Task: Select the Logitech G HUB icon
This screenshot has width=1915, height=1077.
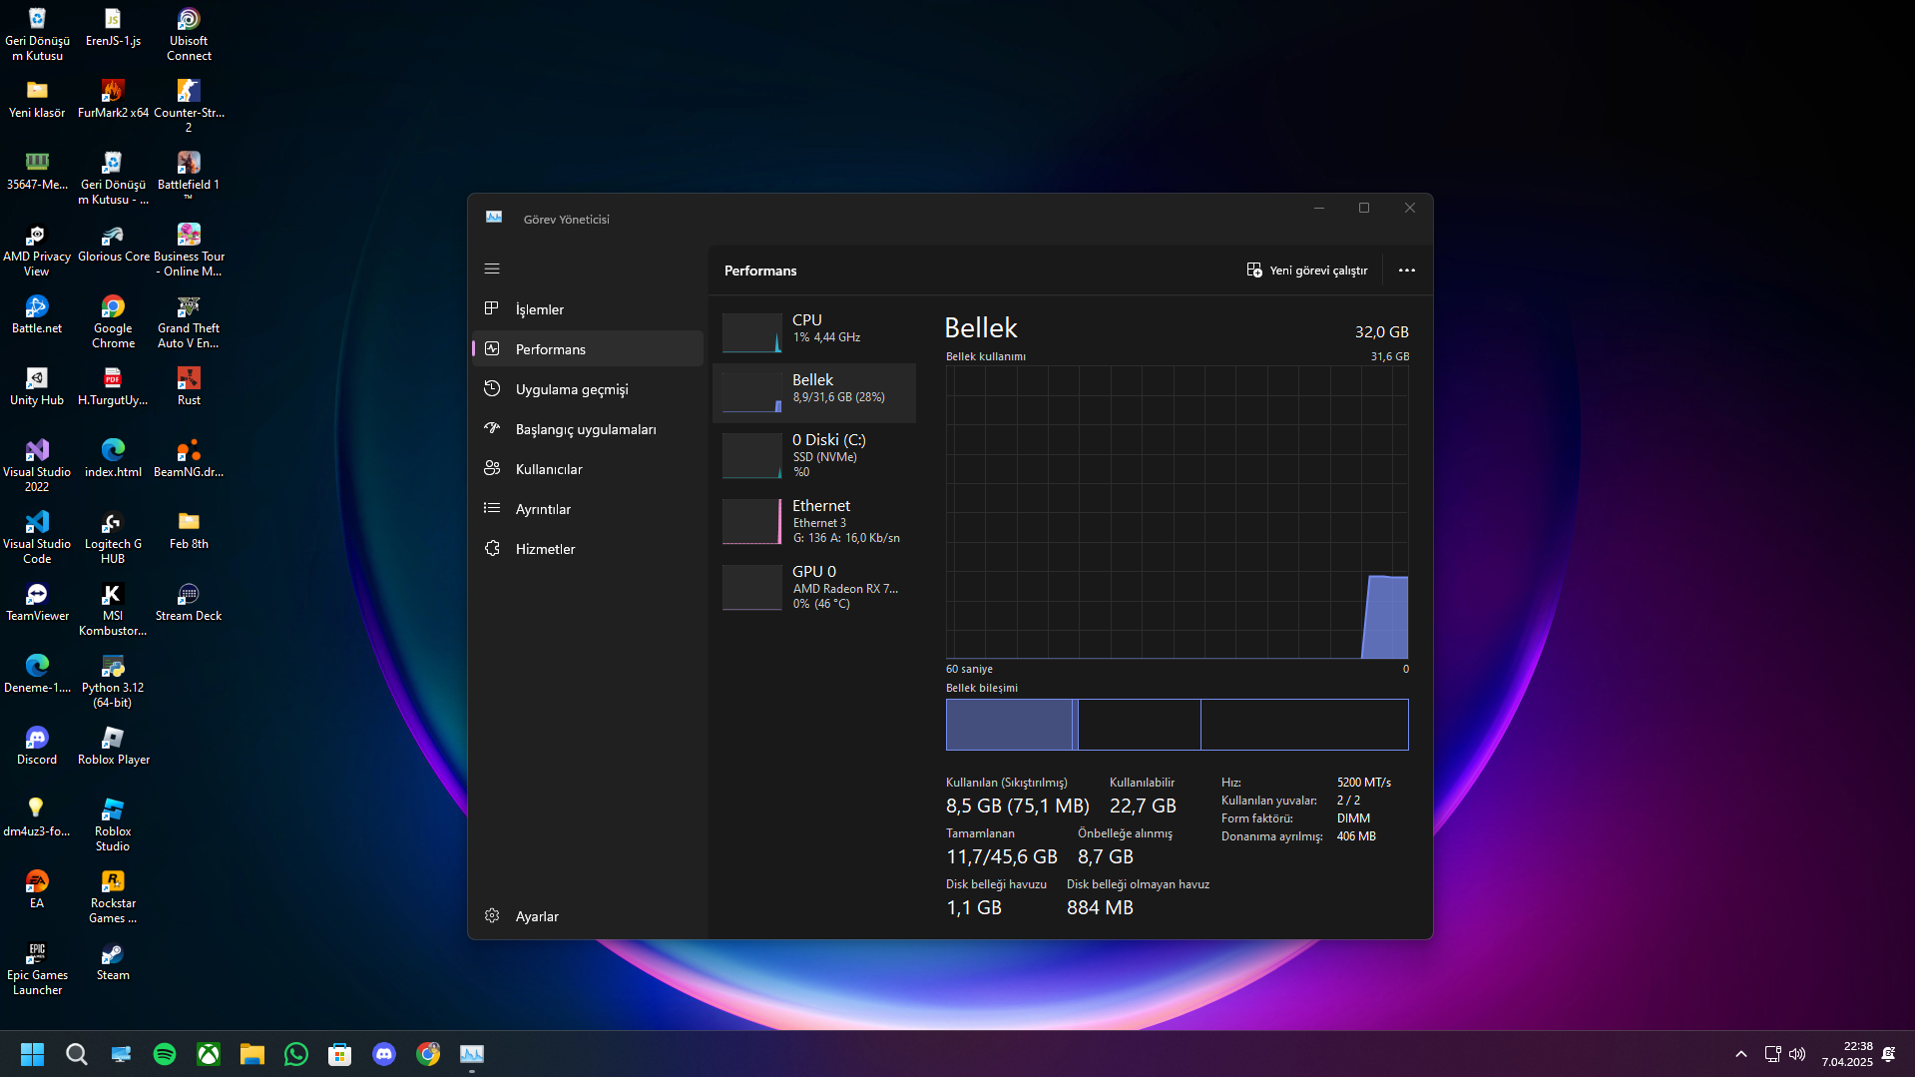Action: (113, 537)
